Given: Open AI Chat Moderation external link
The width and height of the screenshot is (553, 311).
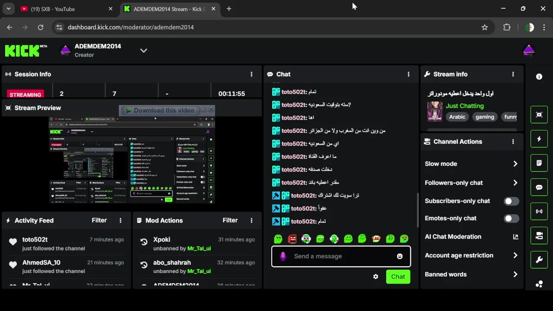Looking at the screenshot, I should tap(515, 237).
